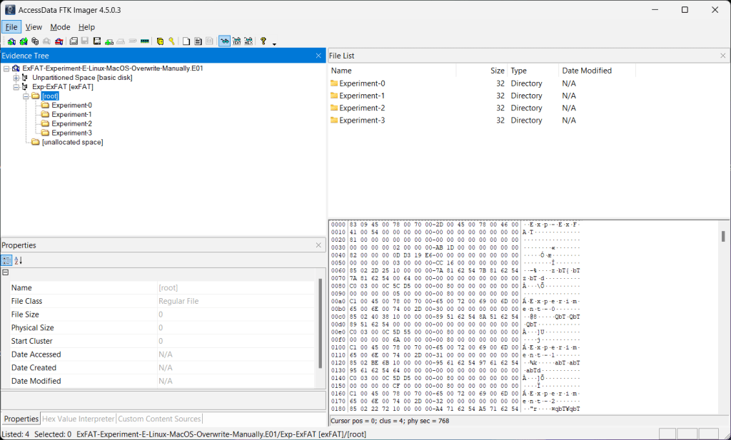Click the question mark help icon
731x440 pixels.
click(263, 41)
